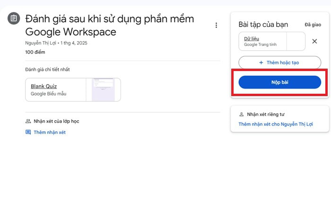Viewport: 331px width, 223px height.
Task: Add private comment for Nguyễn Thị Lợi
Action: point(276,125)
